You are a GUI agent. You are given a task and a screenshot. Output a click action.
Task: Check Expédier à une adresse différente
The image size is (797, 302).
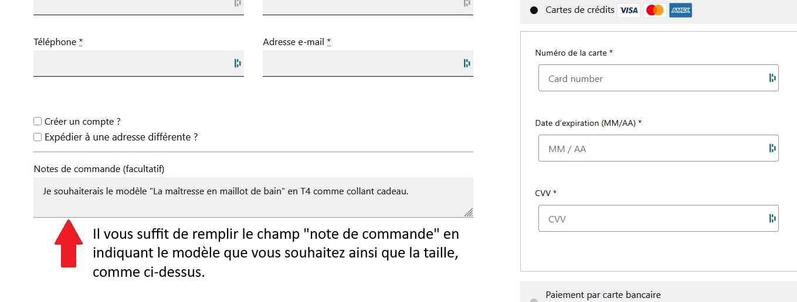38,137
